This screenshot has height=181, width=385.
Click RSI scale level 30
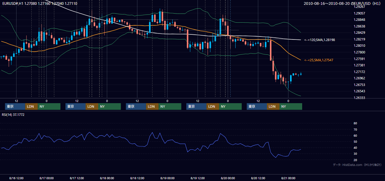click(x=355, y=154)
